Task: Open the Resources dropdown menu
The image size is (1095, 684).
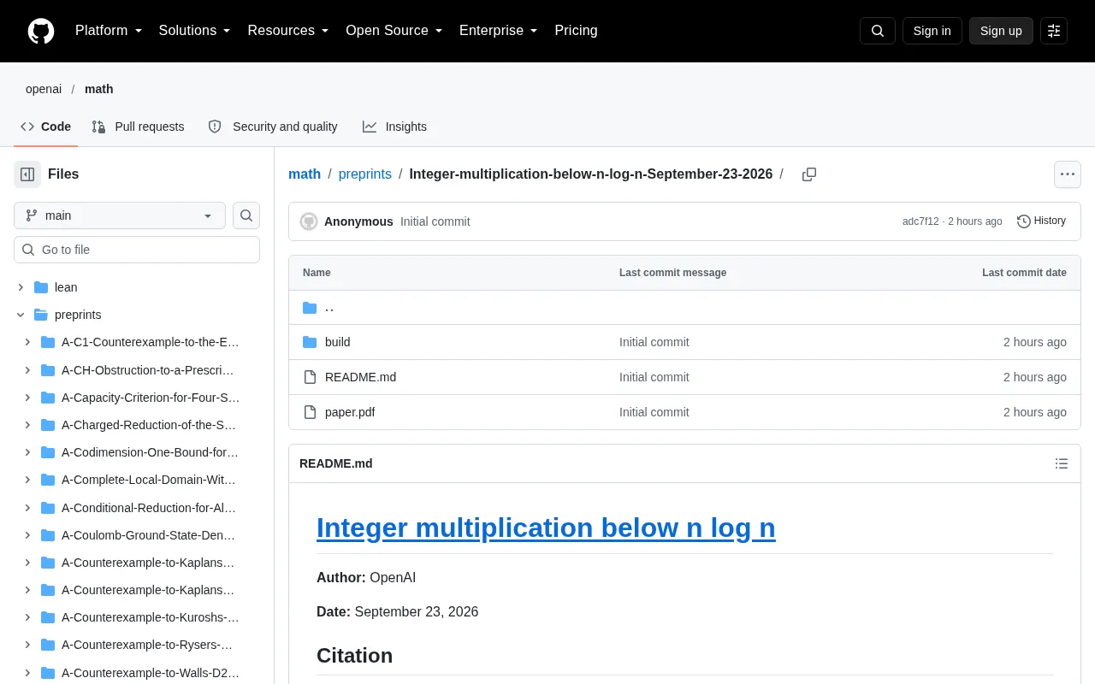Action: coord(288,31)
